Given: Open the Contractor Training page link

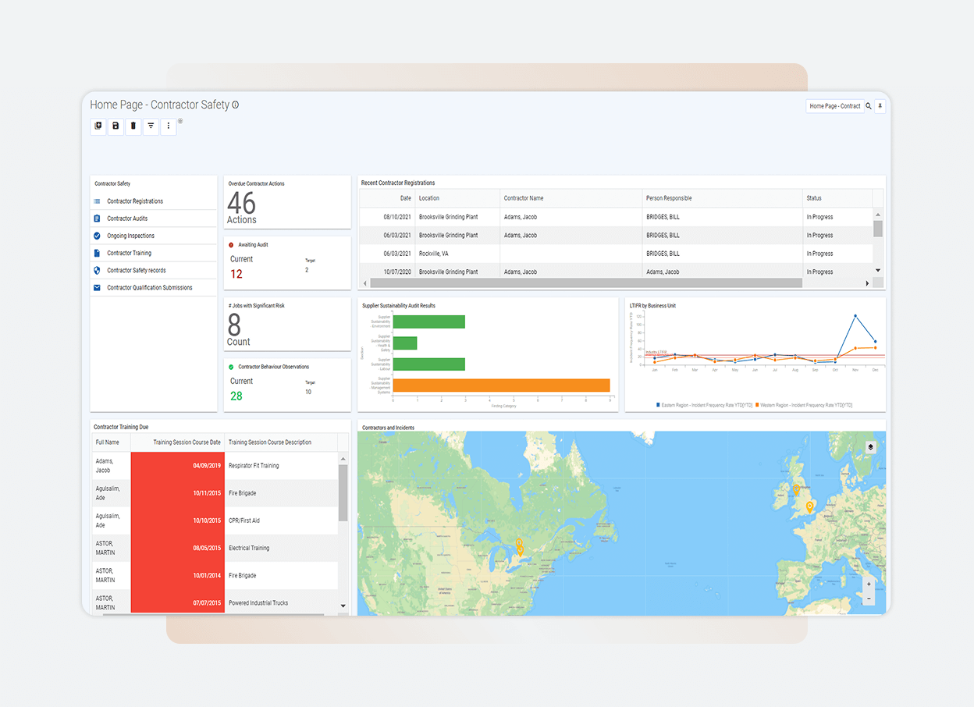Looking at the screenshot, I should tap(129, 253).
